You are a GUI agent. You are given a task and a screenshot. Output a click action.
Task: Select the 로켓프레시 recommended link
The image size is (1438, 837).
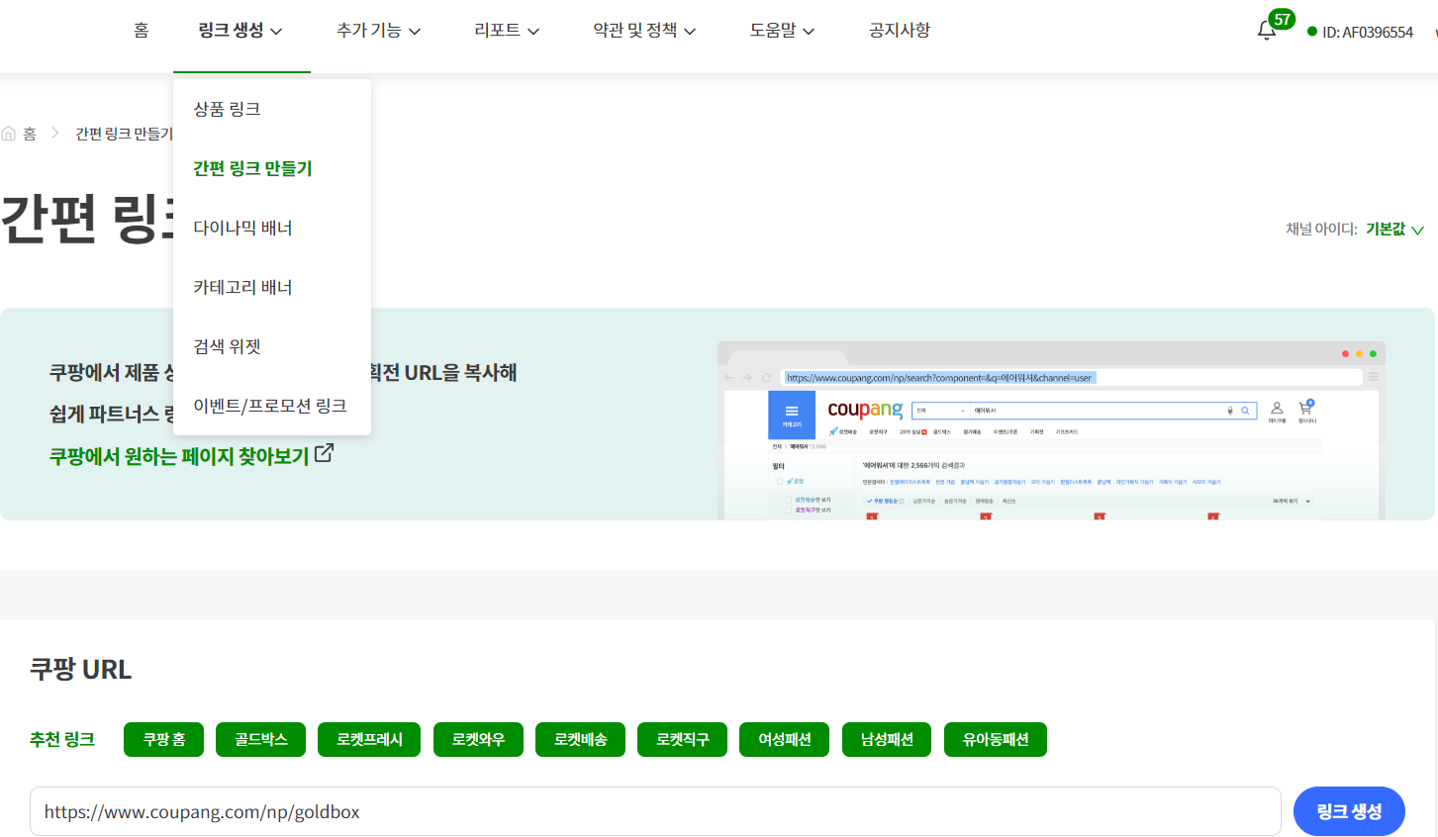pyautogui.click(x=369, y=739)
